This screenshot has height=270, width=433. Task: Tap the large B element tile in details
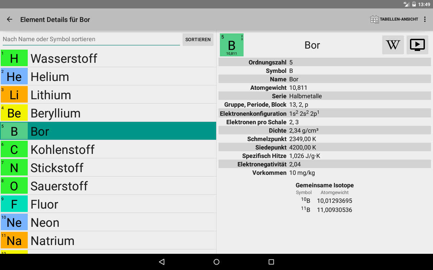pos(232,45)
